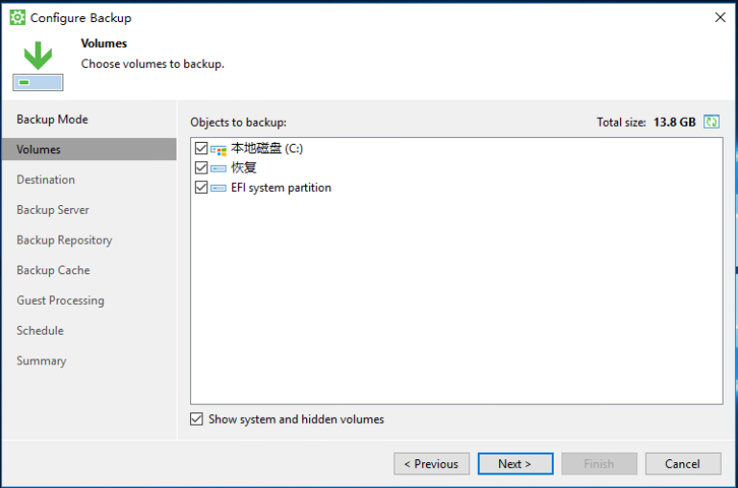Viewport: 738px width, 488px height.
Task: Click the Next button
Action: coord(515,464)
